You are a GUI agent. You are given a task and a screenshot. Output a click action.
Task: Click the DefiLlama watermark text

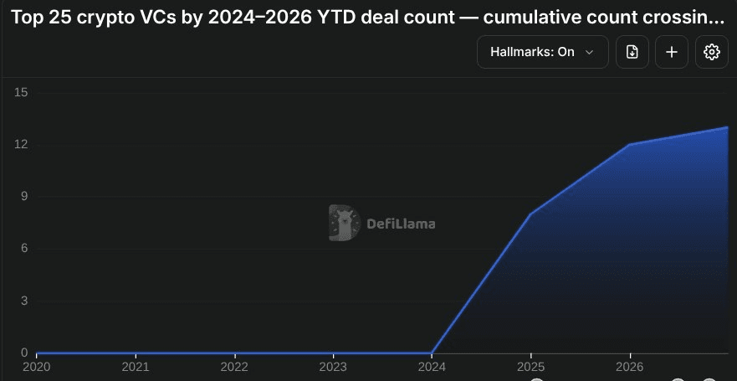pos(401,224)
